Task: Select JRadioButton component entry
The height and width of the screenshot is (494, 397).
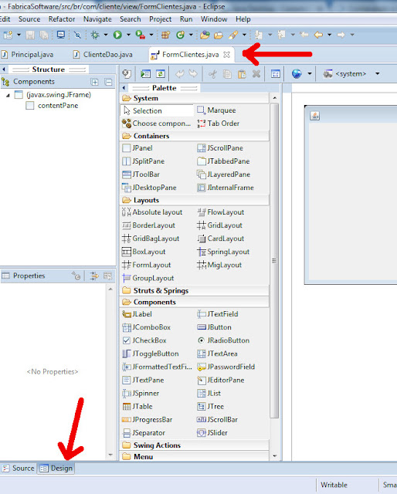Action: point(223,340)
